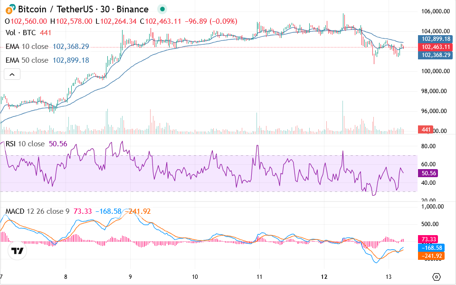
Task: Click the blue −168.58 MACD axis label
Action: click(431, 248)
